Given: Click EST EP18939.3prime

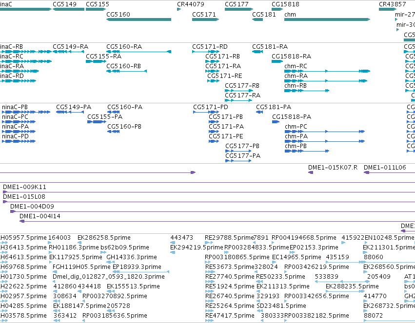Looking at the screenshot, I should pyautogui.click(x=141, y=272).
